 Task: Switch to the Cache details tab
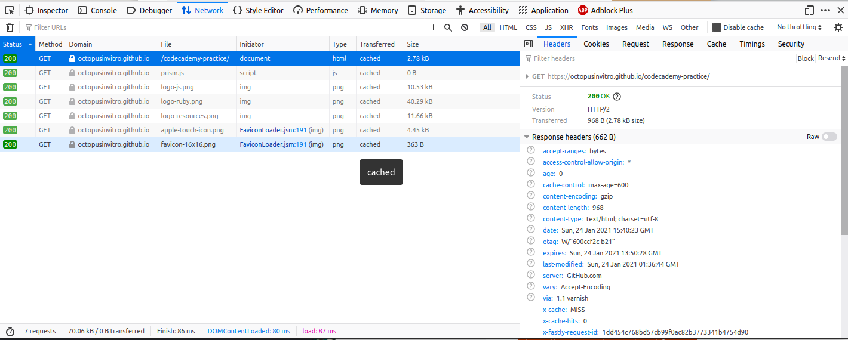tap(717, 44)
